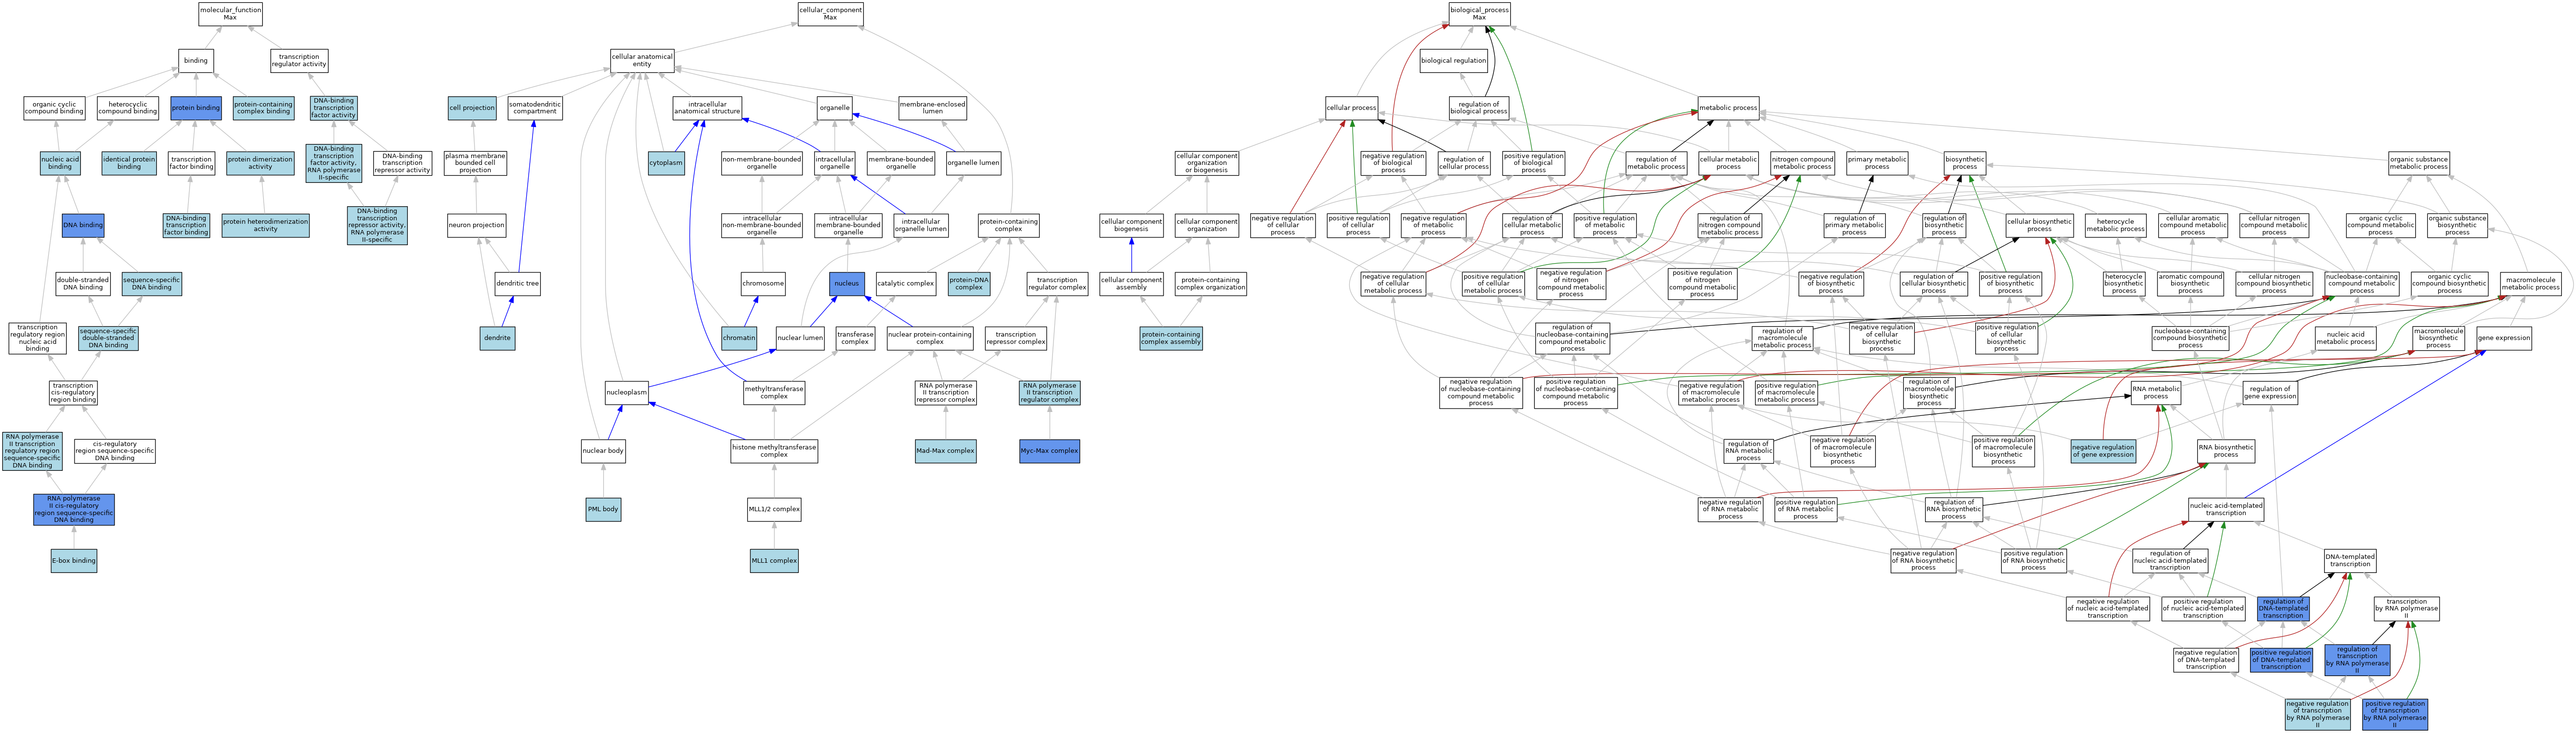
Task: Click the 'heterocyclic compound binding' node
Action: (128, 108)
